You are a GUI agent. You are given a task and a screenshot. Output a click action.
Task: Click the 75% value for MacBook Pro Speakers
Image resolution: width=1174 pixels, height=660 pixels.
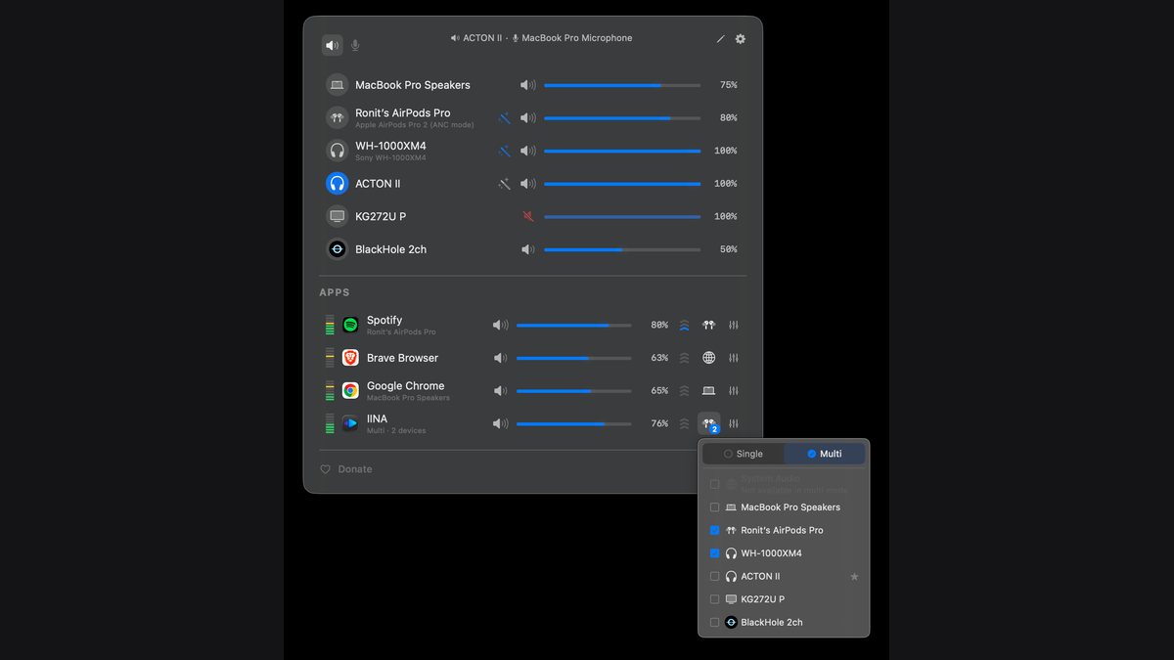pyautogui.click(x=728, y=85)
